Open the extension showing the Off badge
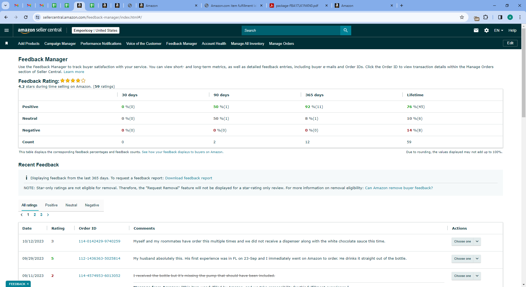 (476, 18)
